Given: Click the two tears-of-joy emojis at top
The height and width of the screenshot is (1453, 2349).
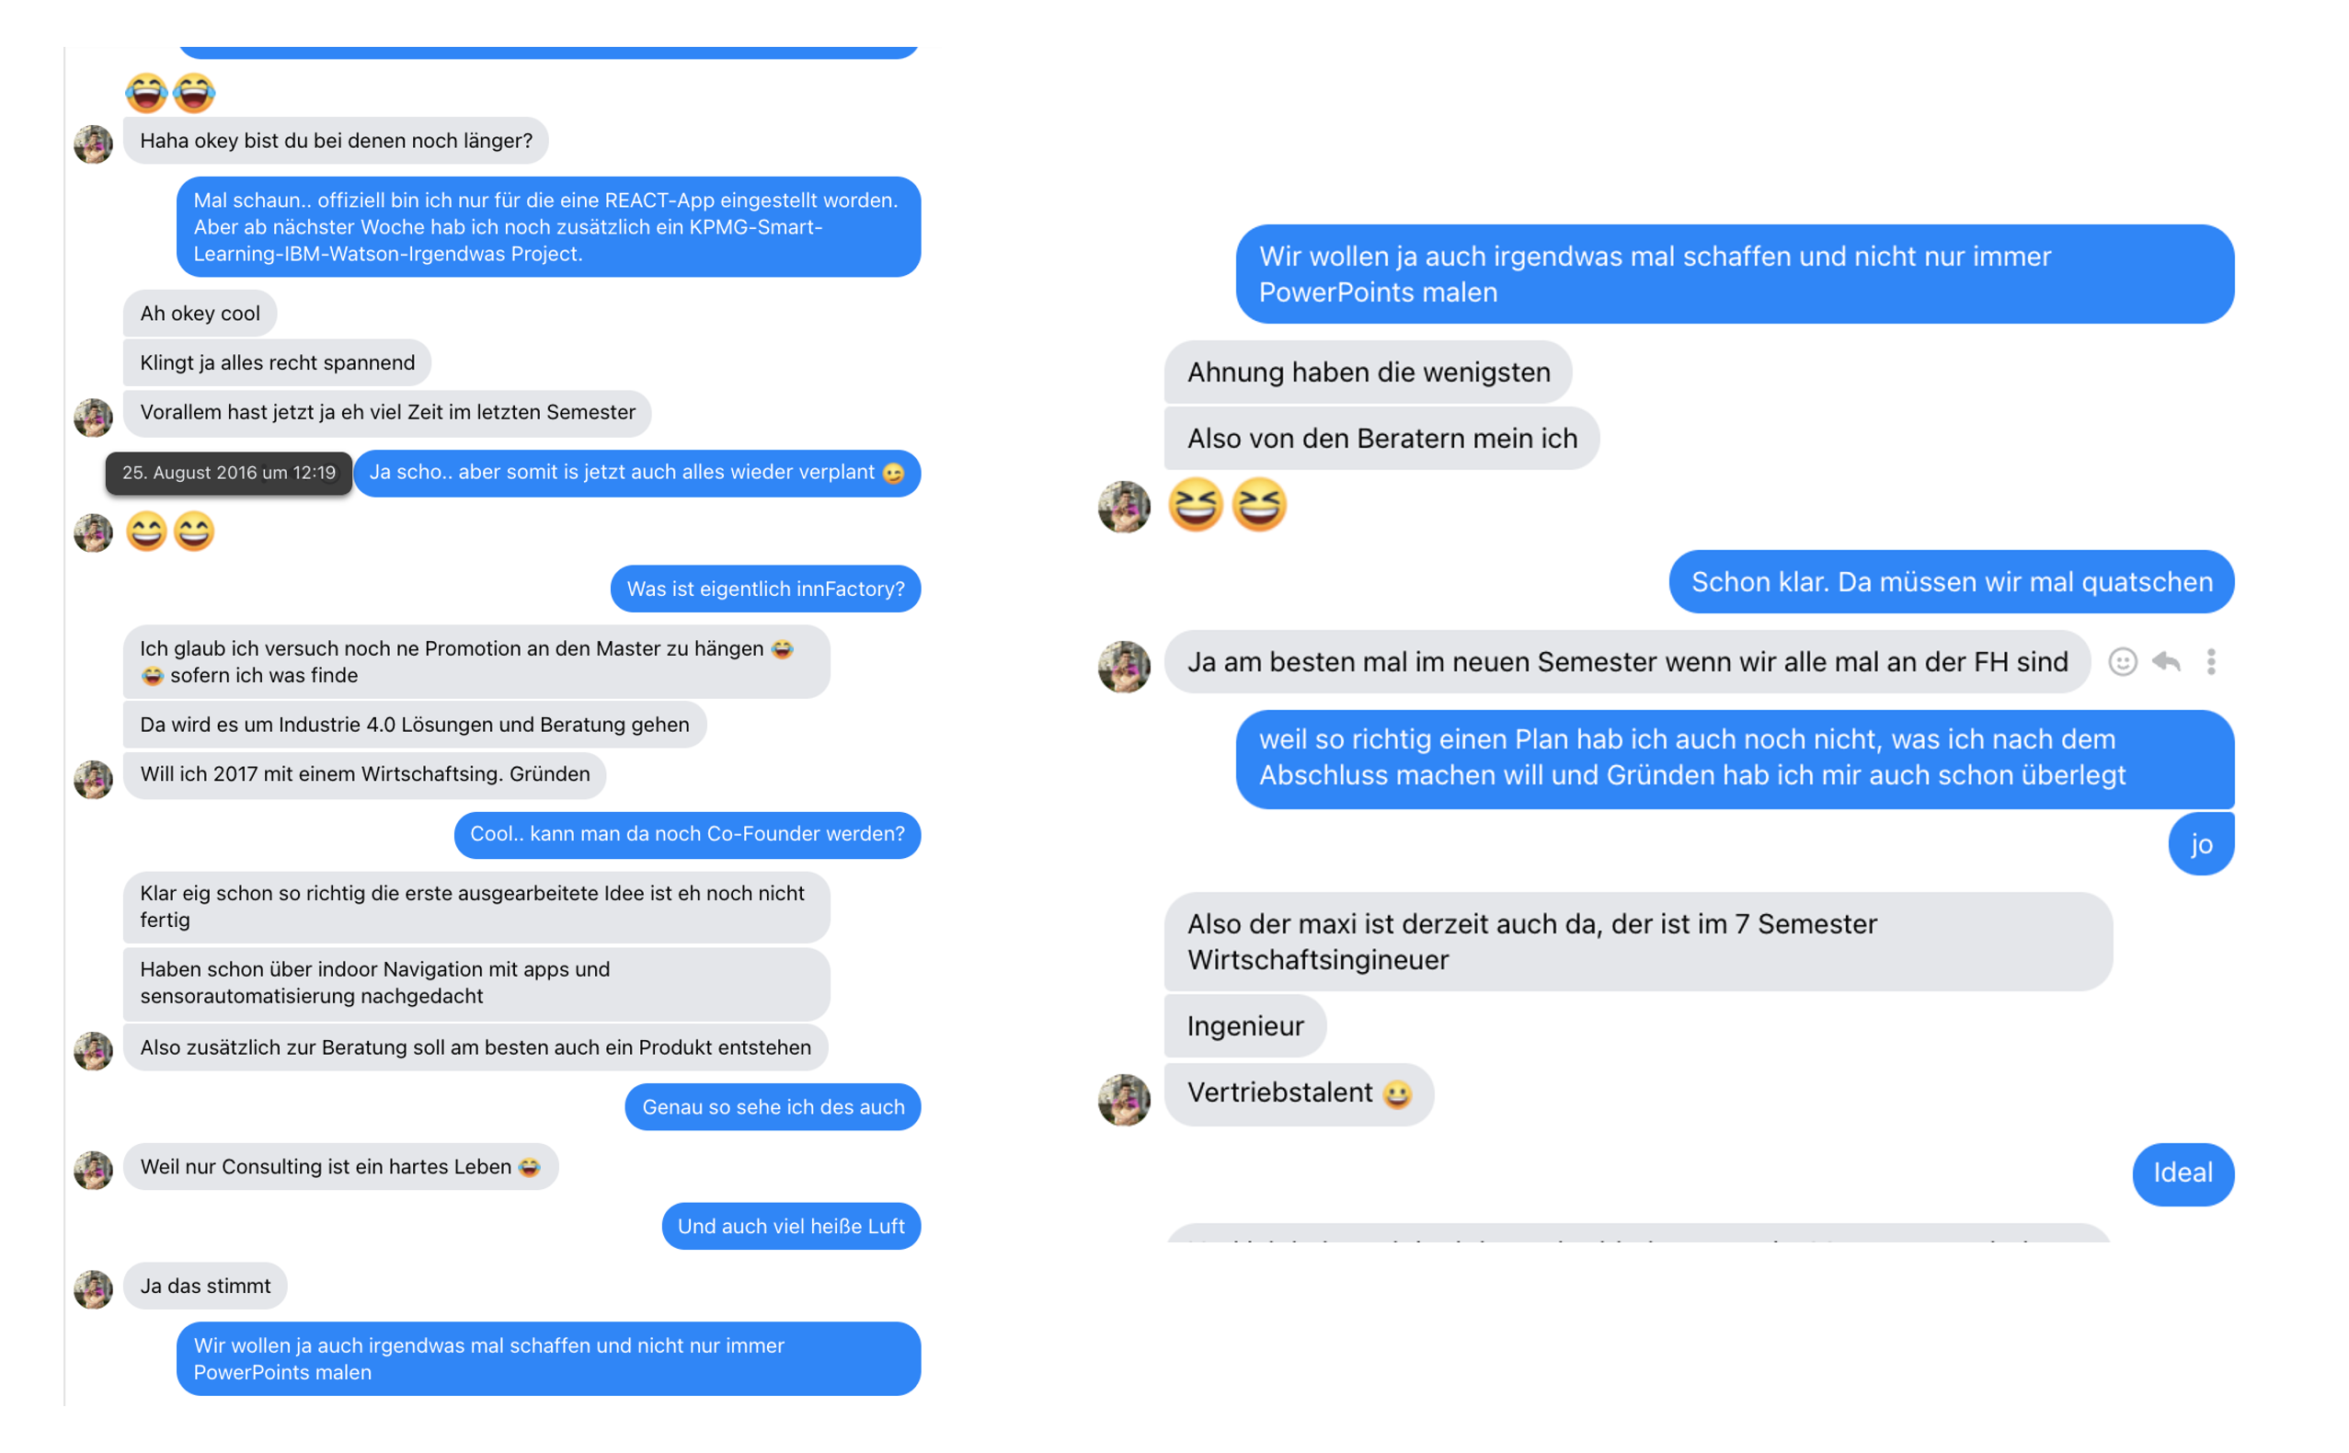Looking at the screenshot, I should [170, 93].
